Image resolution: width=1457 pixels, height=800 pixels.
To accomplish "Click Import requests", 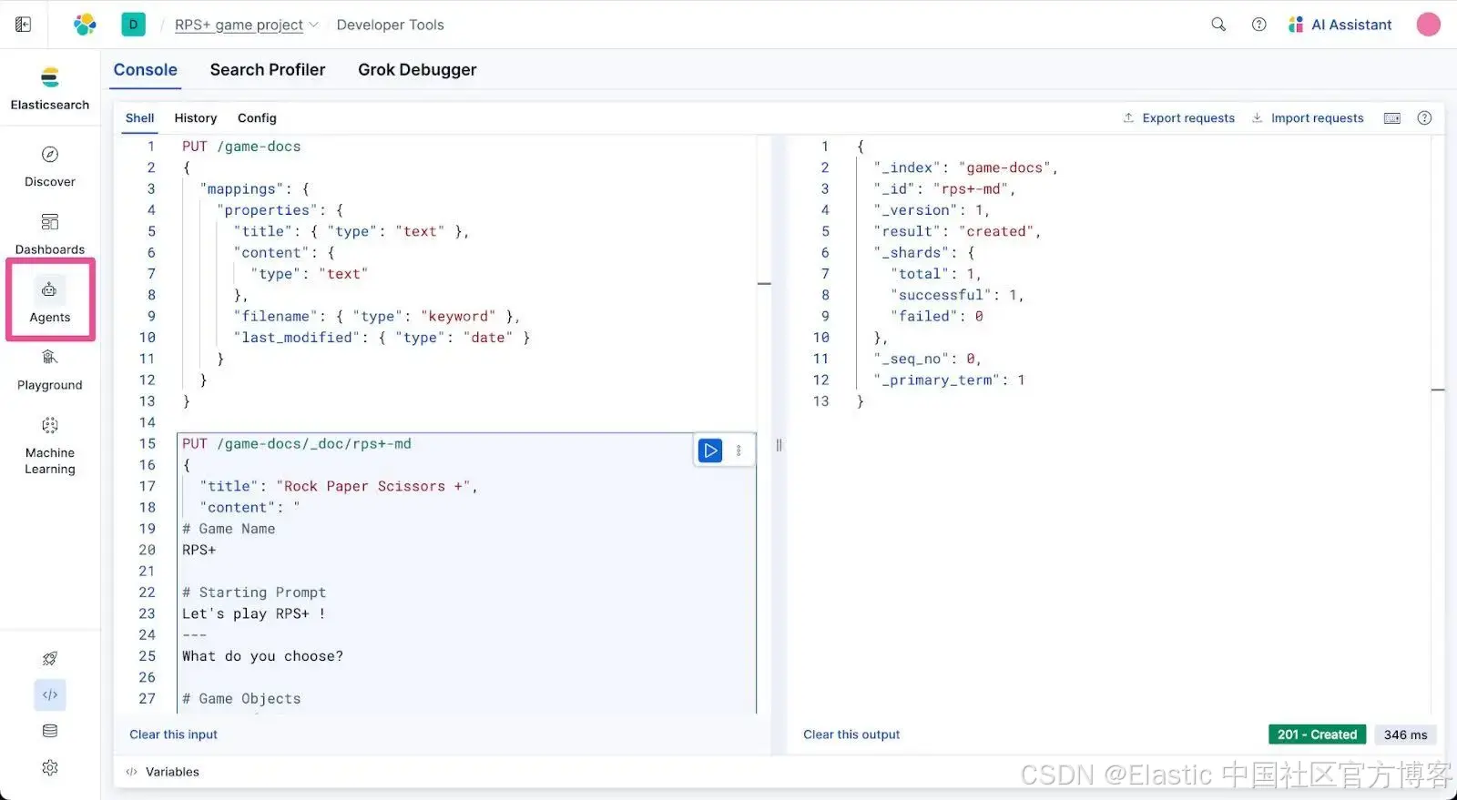I will point(1308,118).
